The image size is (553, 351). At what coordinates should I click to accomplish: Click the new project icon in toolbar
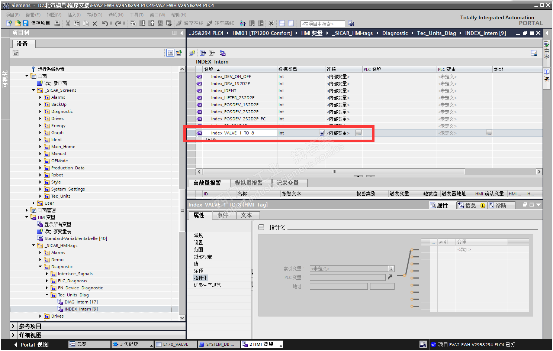click(9, 23)
